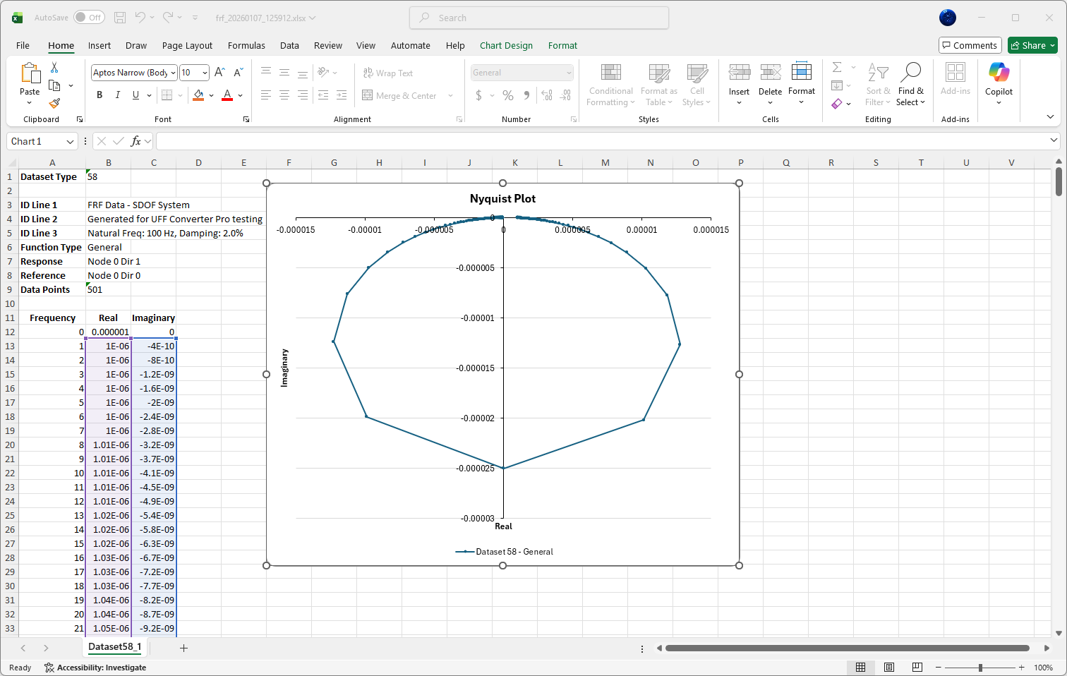Expand the Name Box dropdown
The height and width of the screenshot is (676, 1067).
pos(70,142)
